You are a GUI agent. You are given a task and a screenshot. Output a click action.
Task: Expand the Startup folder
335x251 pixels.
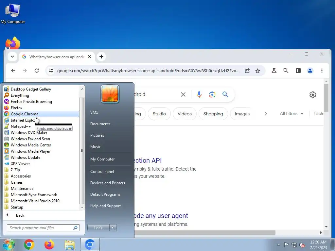(x=41, y=207)
